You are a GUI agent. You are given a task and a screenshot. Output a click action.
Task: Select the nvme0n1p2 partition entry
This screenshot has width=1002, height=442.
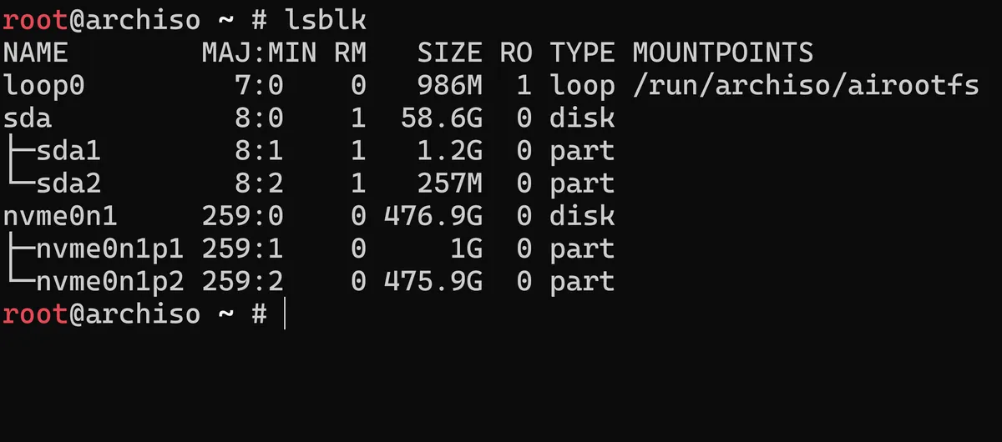[109, 282]
